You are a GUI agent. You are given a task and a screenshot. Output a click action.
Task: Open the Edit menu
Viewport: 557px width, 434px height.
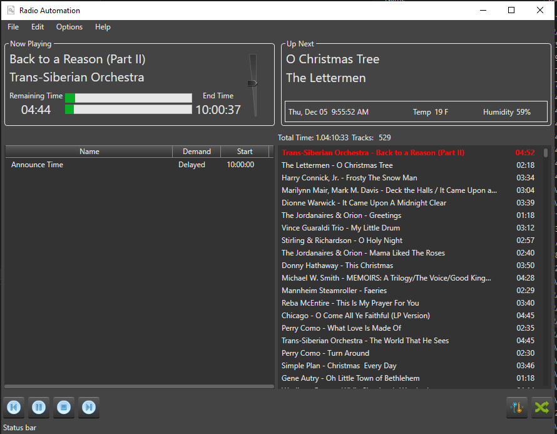coord(38,27)
